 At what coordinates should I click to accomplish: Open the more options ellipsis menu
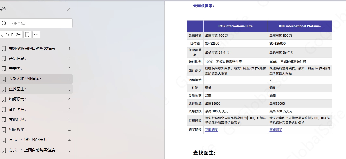pos(36,35)
